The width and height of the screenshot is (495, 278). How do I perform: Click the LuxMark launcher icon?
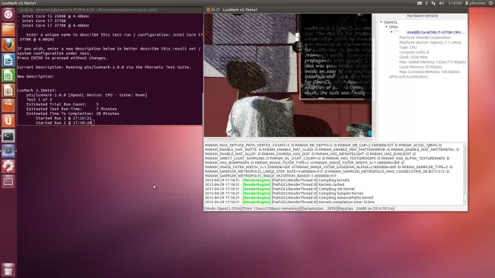pyautogui.click(x=8, y=152)
